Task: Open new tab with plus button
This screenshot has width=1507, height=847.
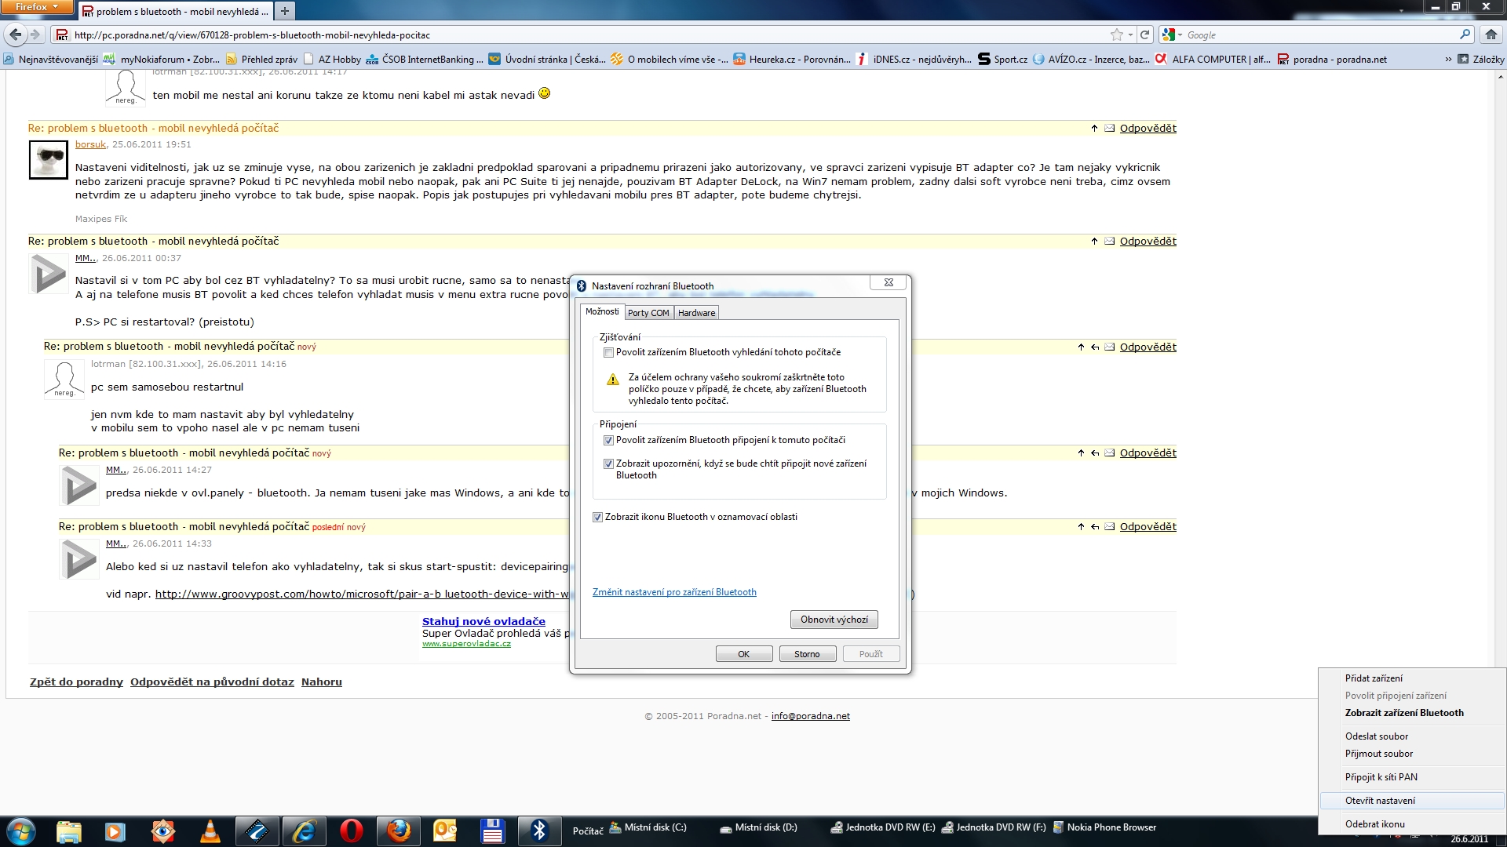Action: (285, 11)
